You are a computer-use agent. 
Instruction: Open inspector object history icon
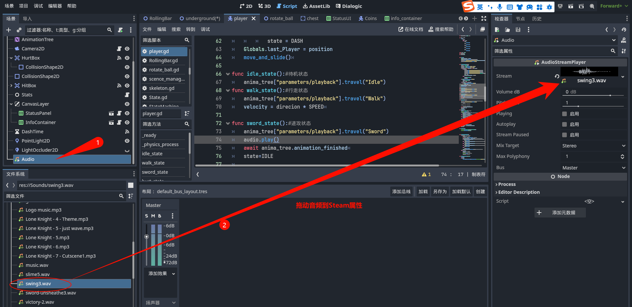point(624,30)
